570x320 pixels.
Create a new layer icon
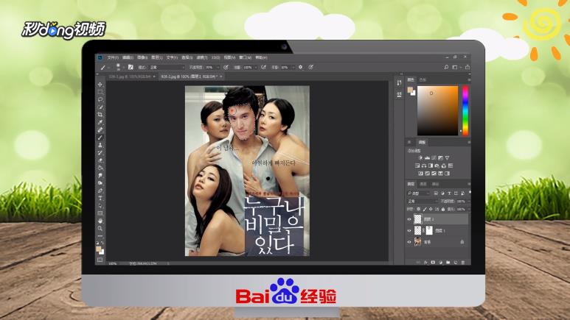(456, 262)
